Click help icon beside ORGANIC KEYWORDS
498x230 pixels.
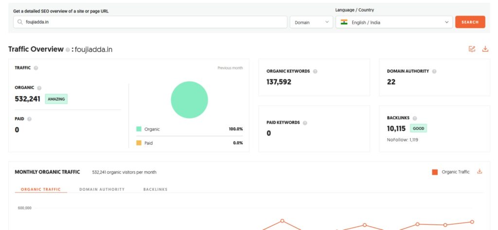pyautogui.click(x=315, y=71)
